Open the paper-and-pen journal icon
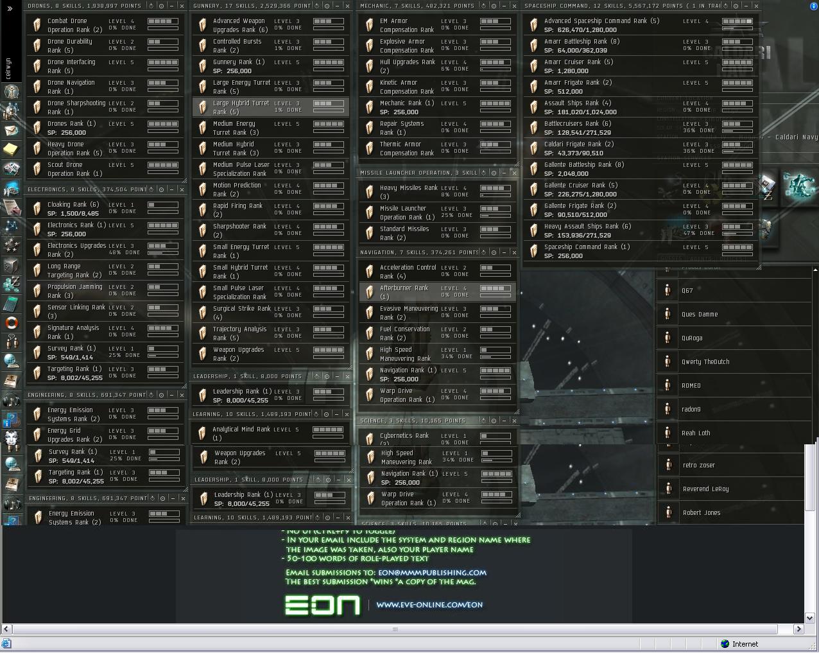The width and height of the screenshot is (819, 653). 11,207
